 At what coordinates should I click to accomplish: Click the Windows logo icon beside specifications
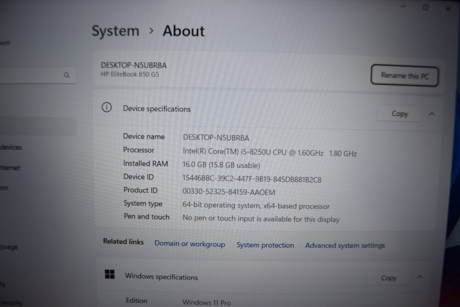[110, 274]
